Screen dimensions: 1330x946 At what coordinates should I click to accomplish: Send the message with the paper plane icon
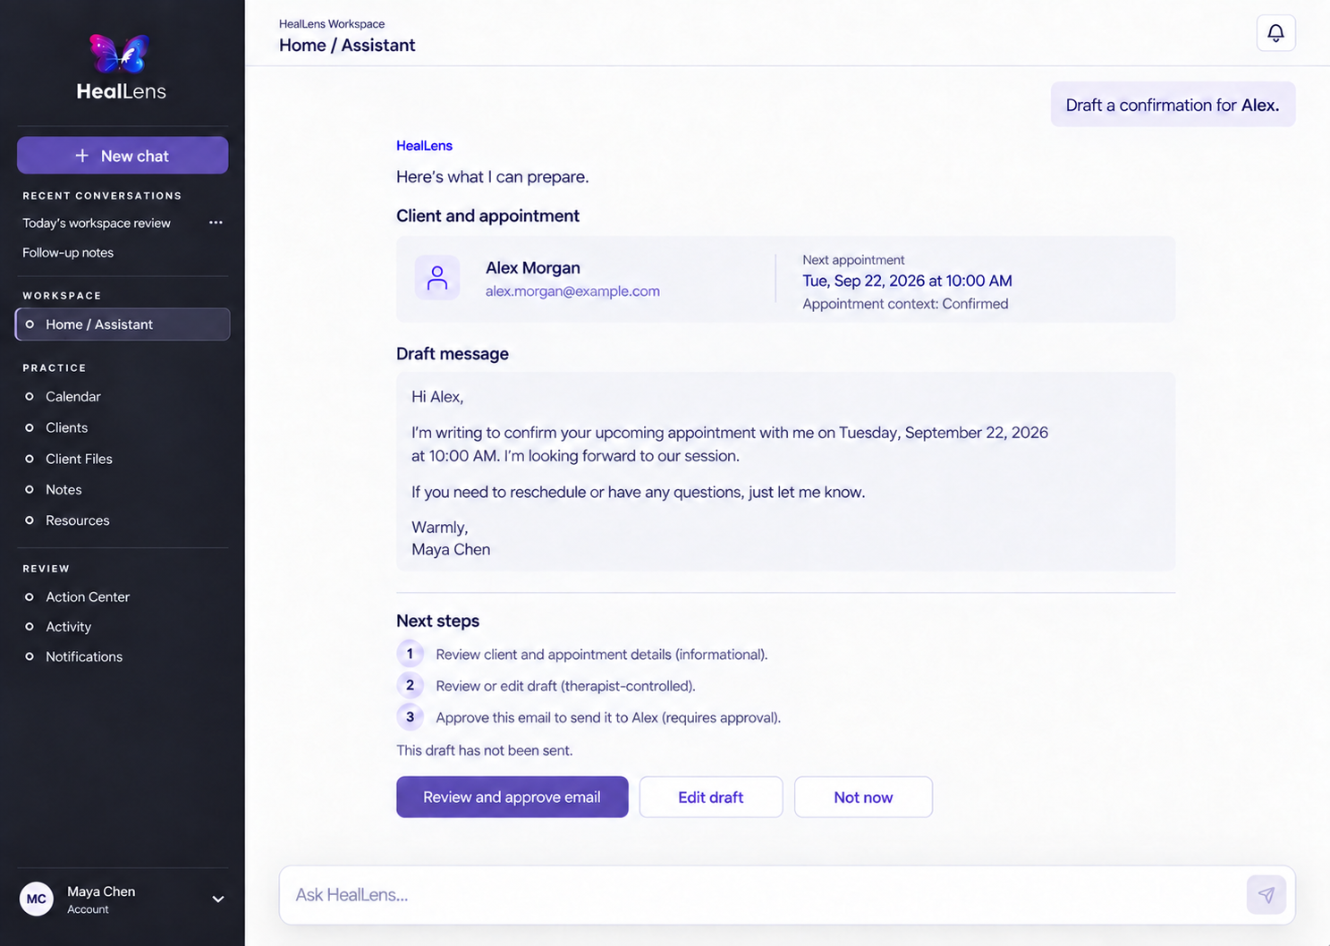click(x=1266, y=894)
